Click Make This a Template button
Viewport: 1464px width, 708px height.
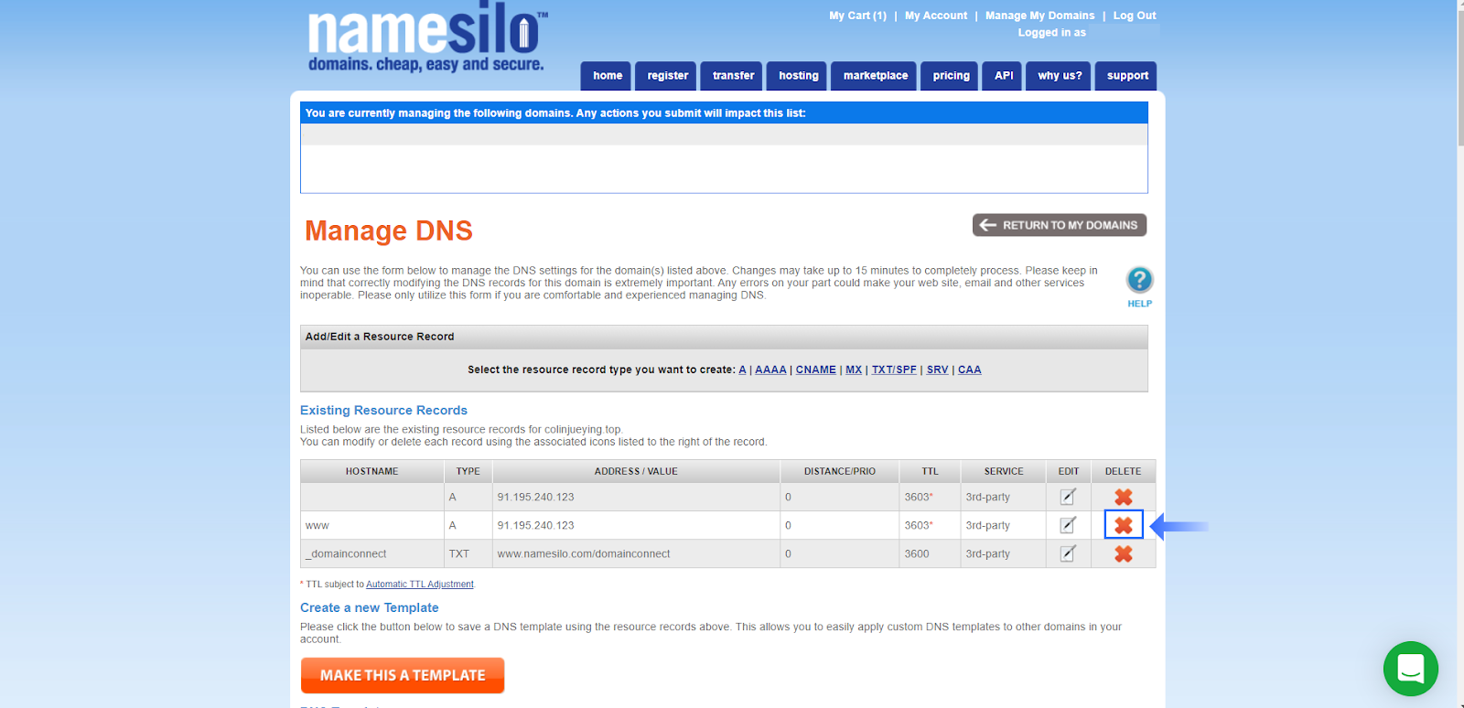coord(403,675)
